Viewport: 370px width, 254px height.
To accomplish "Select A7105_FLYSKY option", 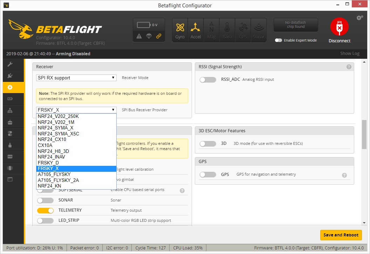I will tap(76, 174).
